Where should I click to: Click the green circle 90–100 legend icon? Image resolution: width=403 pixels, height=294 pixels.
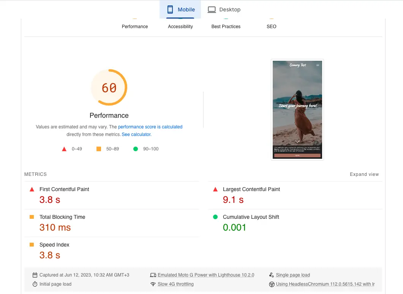point(136,149)
